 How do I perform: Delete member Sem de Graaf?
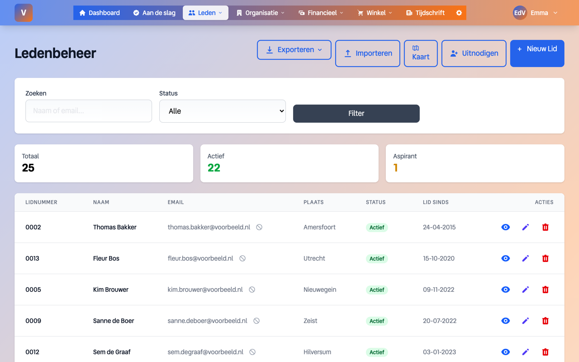pos(546,352)
